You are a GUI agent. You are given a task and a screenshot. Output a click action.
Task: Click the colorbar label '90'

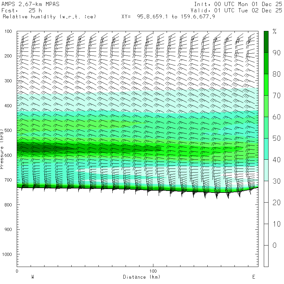[276, 53]
